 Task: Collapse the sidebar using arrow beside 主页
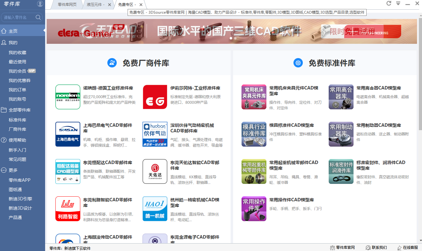tap(44, 30)
